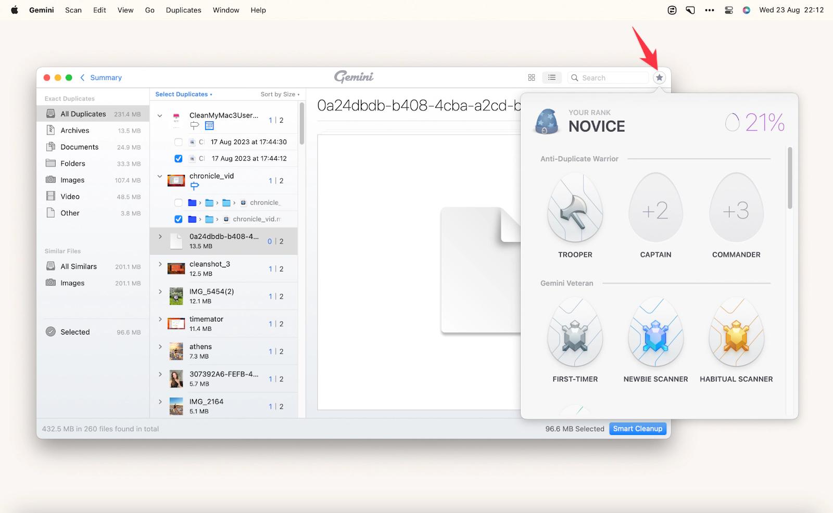Open the View menu

125,10
